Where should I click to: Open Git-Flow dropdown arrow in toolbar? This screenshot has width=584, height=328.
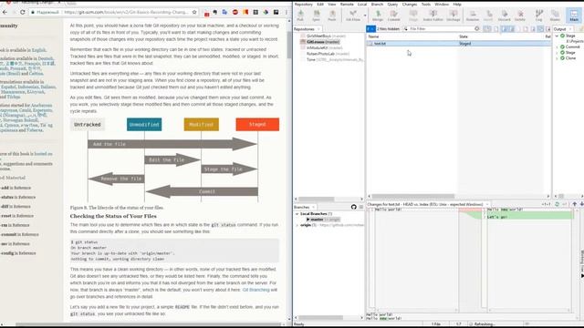tap(365, 15)
